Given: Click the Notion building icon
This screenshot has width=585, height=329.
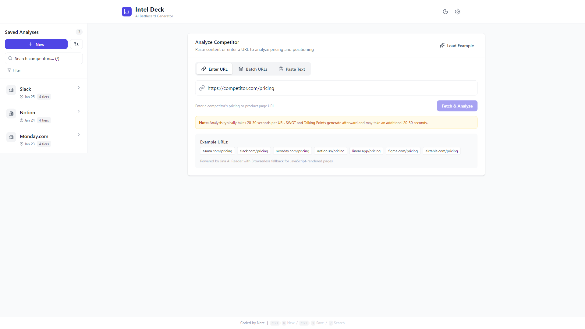Looking at the screenshot, I should pos(11,114).
